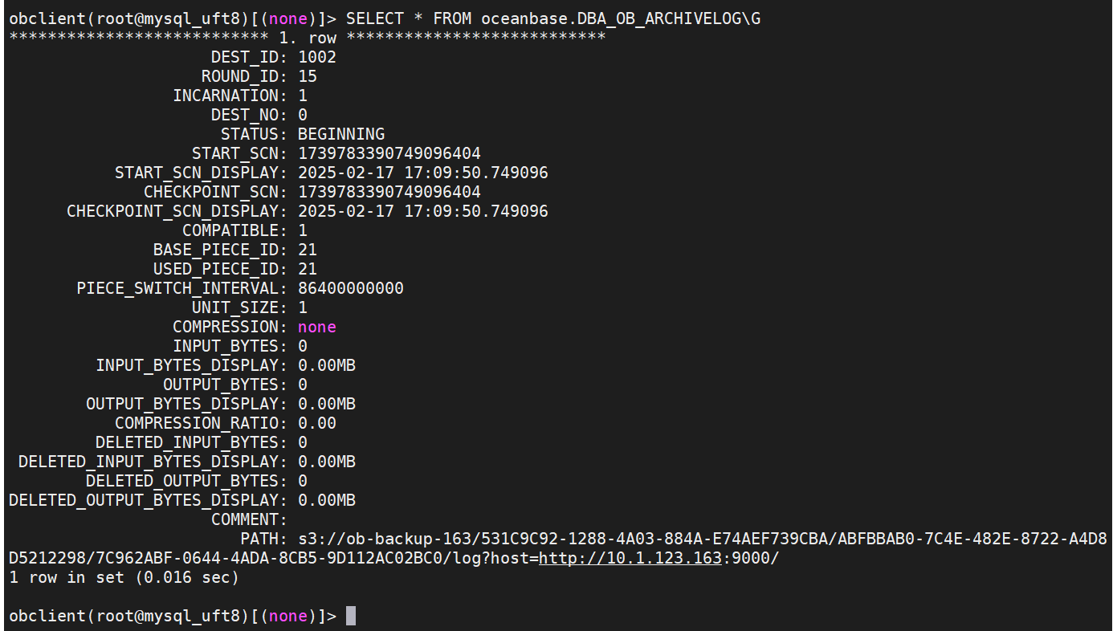The height and width of the screenshot is (631, 1113).
Task: Click the START_SCN_DISPLAY timestamp
Action: point(423,173)
